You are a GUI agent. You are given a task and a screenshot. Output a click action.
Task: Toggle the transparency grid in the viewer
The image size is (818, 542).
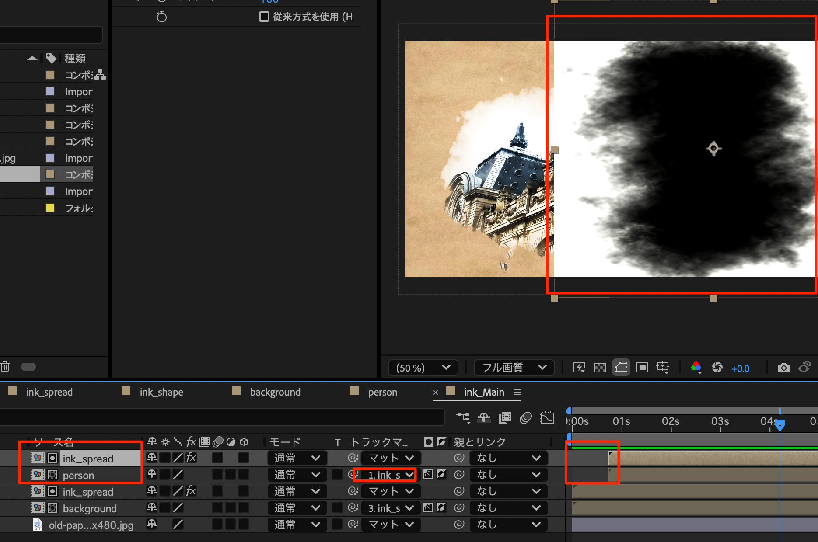point(600,368)
